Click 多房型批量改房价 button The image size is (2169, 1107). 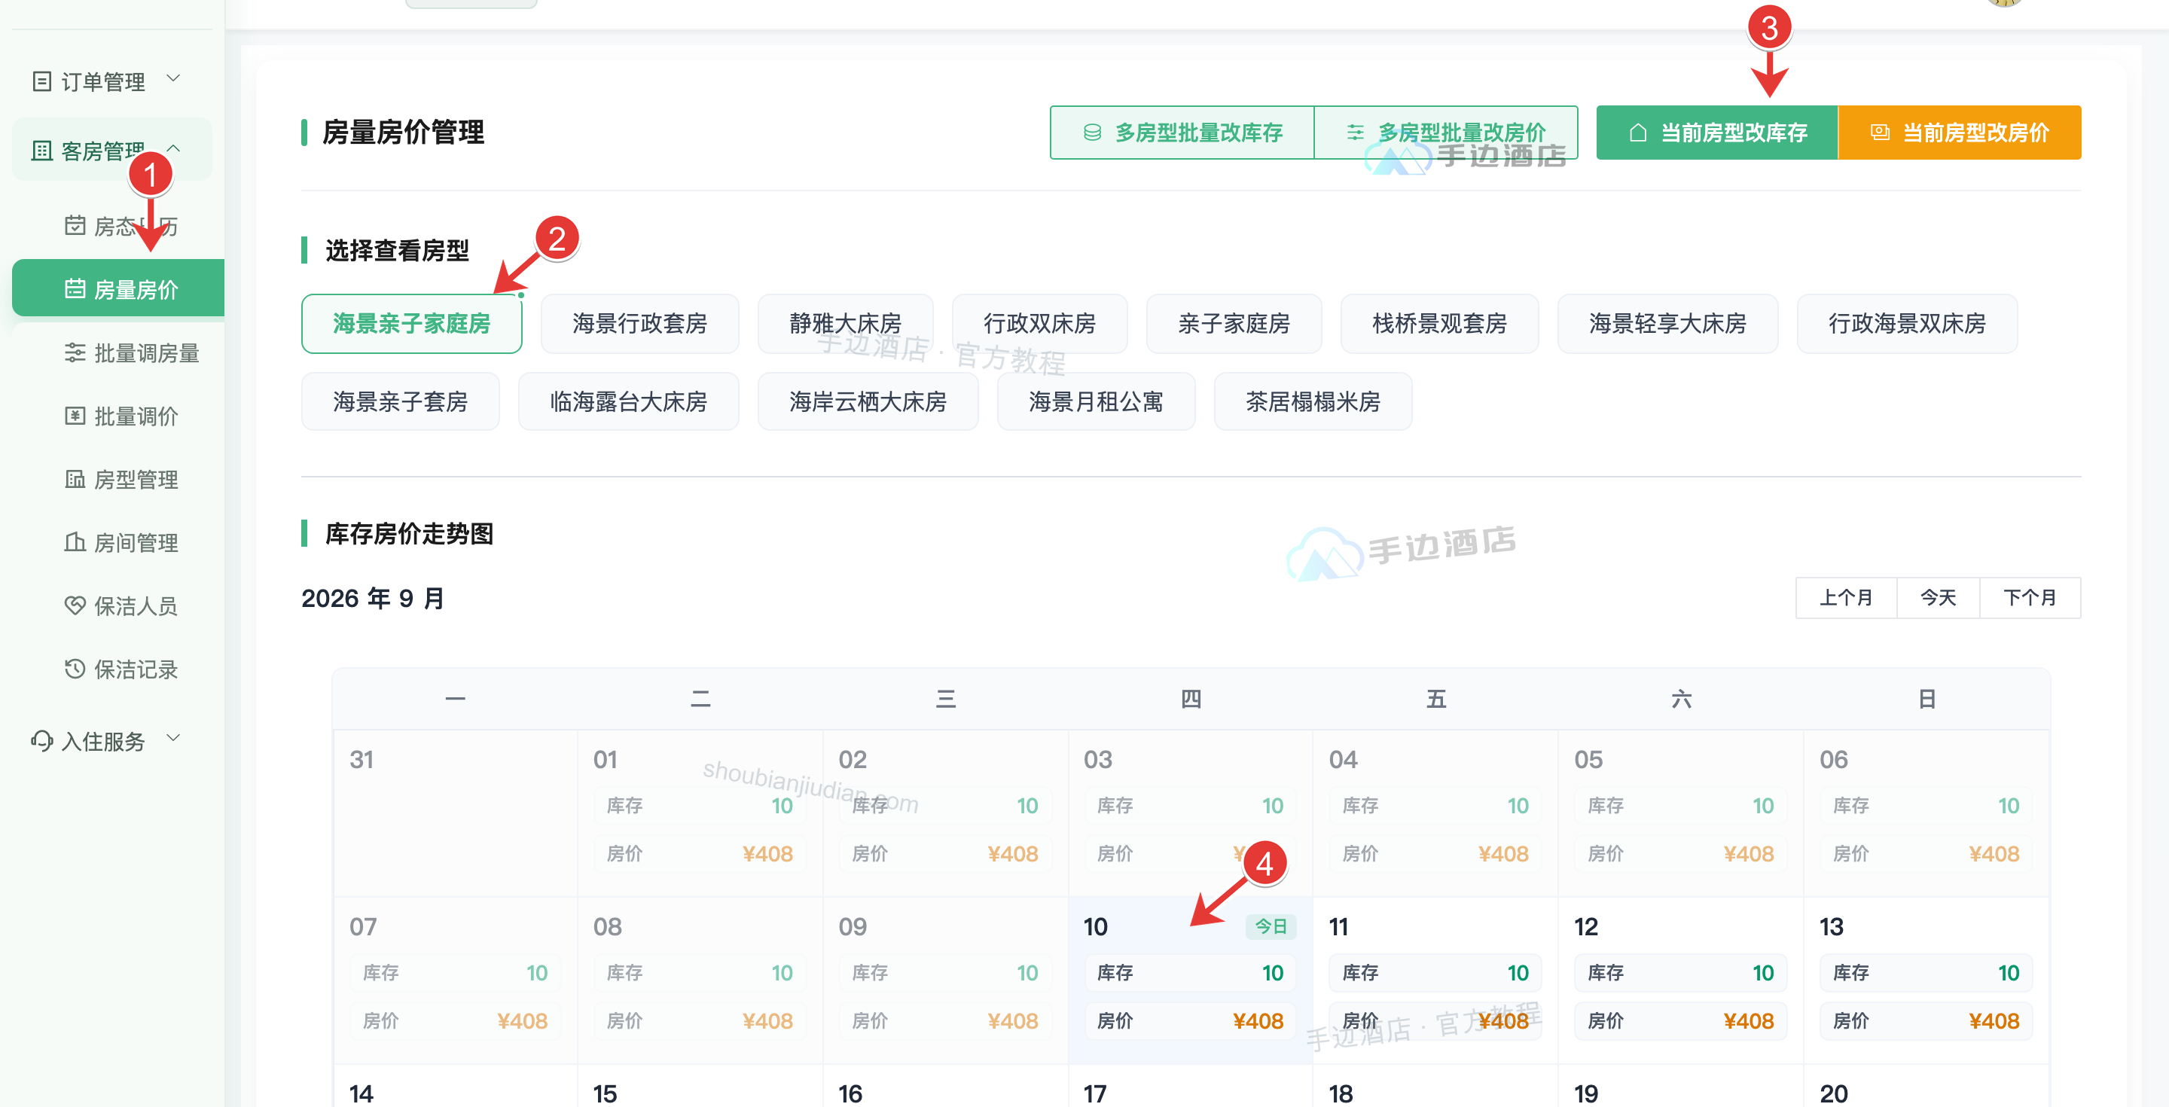1446,133
